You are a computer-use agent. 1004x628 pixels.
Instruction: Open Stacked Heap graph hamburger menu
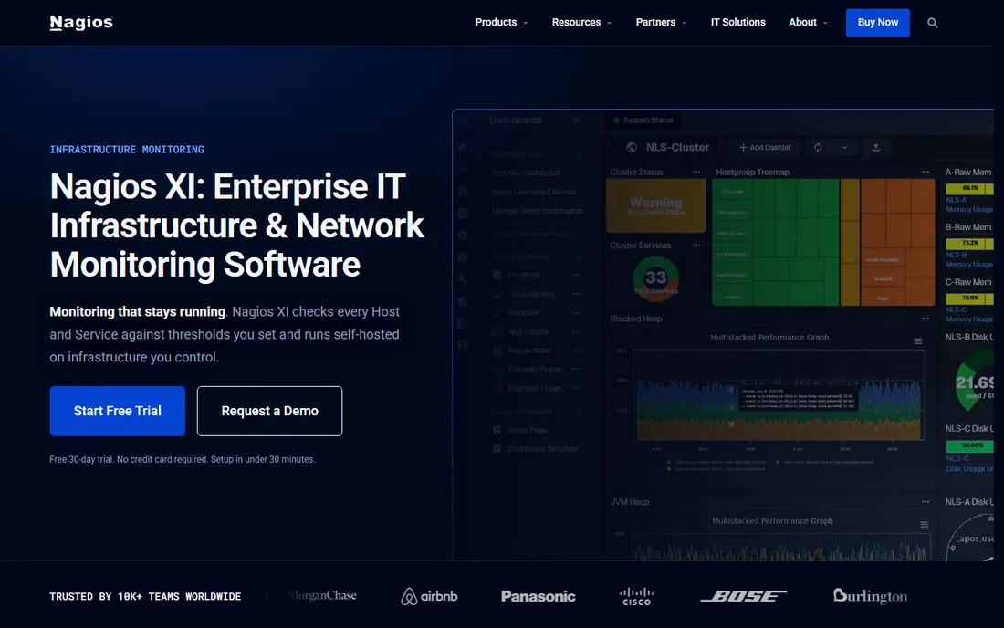[918, 341]
